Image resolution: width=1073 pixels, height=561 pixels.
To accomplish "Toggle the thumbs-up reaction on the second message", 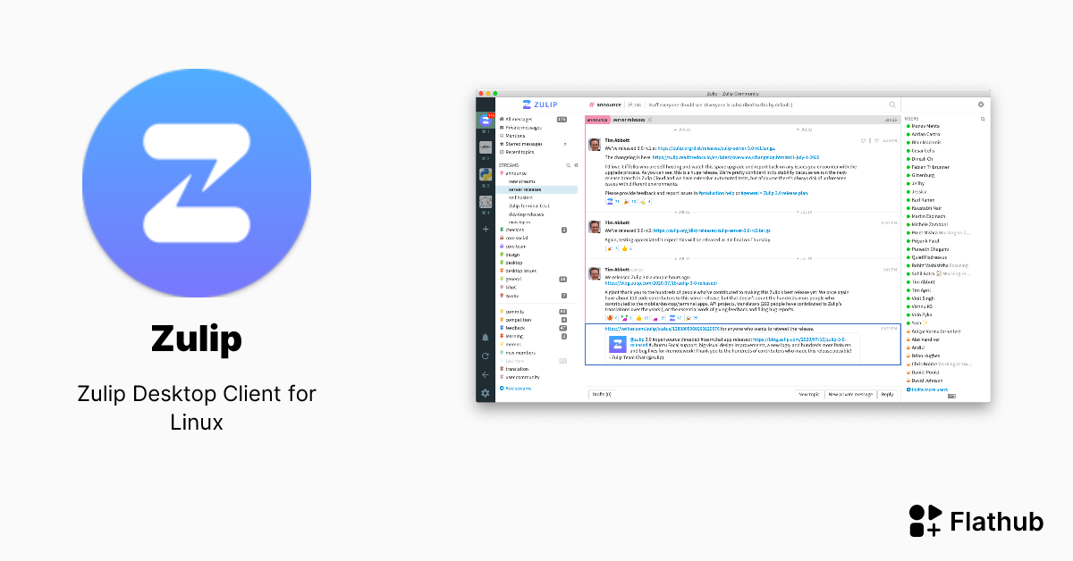I will pos(626,248).
